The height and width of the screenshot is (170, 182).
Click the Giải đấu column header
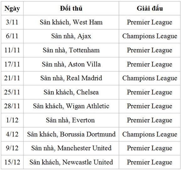(x=150, y=8)
